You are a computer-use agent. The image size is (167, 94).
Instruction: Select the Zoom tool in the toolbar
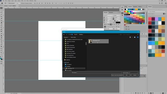(x=1, y=53)
